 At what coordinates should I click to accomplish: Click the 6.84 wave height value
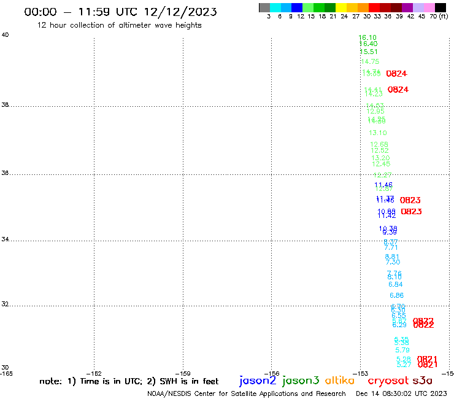coord(396,285)
